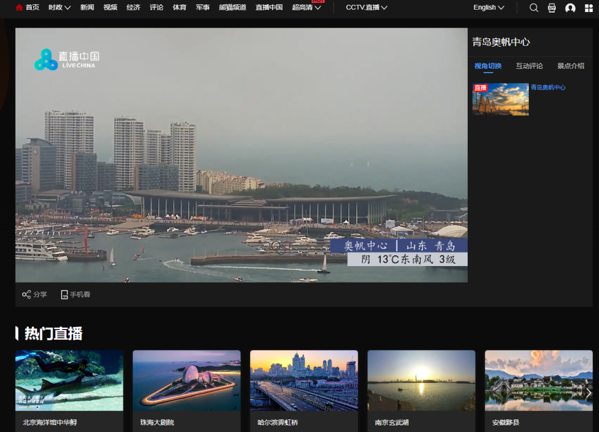The height and width of the screenshot is (432, 599).
Task: Click the Zhuhai opera house thumbnail
Action: tap(187, 380)
